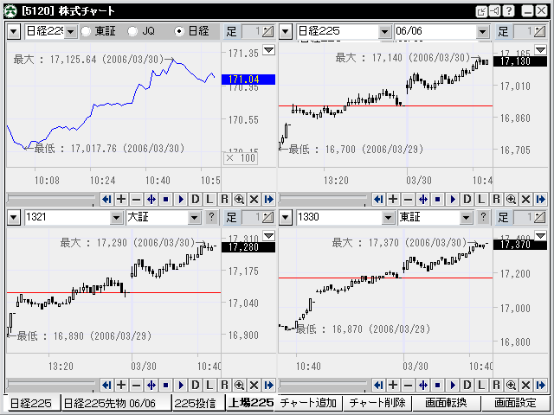Switch to the 225投信 tab

198,403
